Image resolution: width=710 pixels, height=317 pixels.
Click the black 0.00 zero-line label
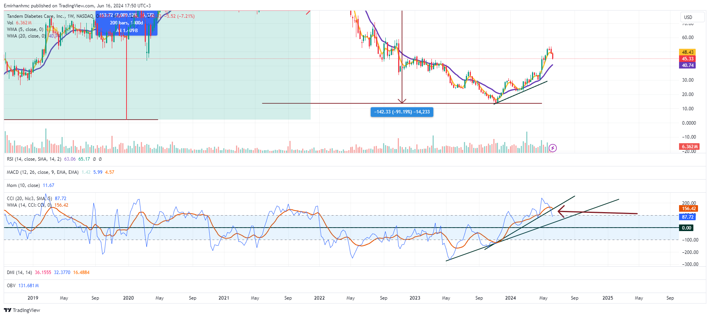(686, 228)
